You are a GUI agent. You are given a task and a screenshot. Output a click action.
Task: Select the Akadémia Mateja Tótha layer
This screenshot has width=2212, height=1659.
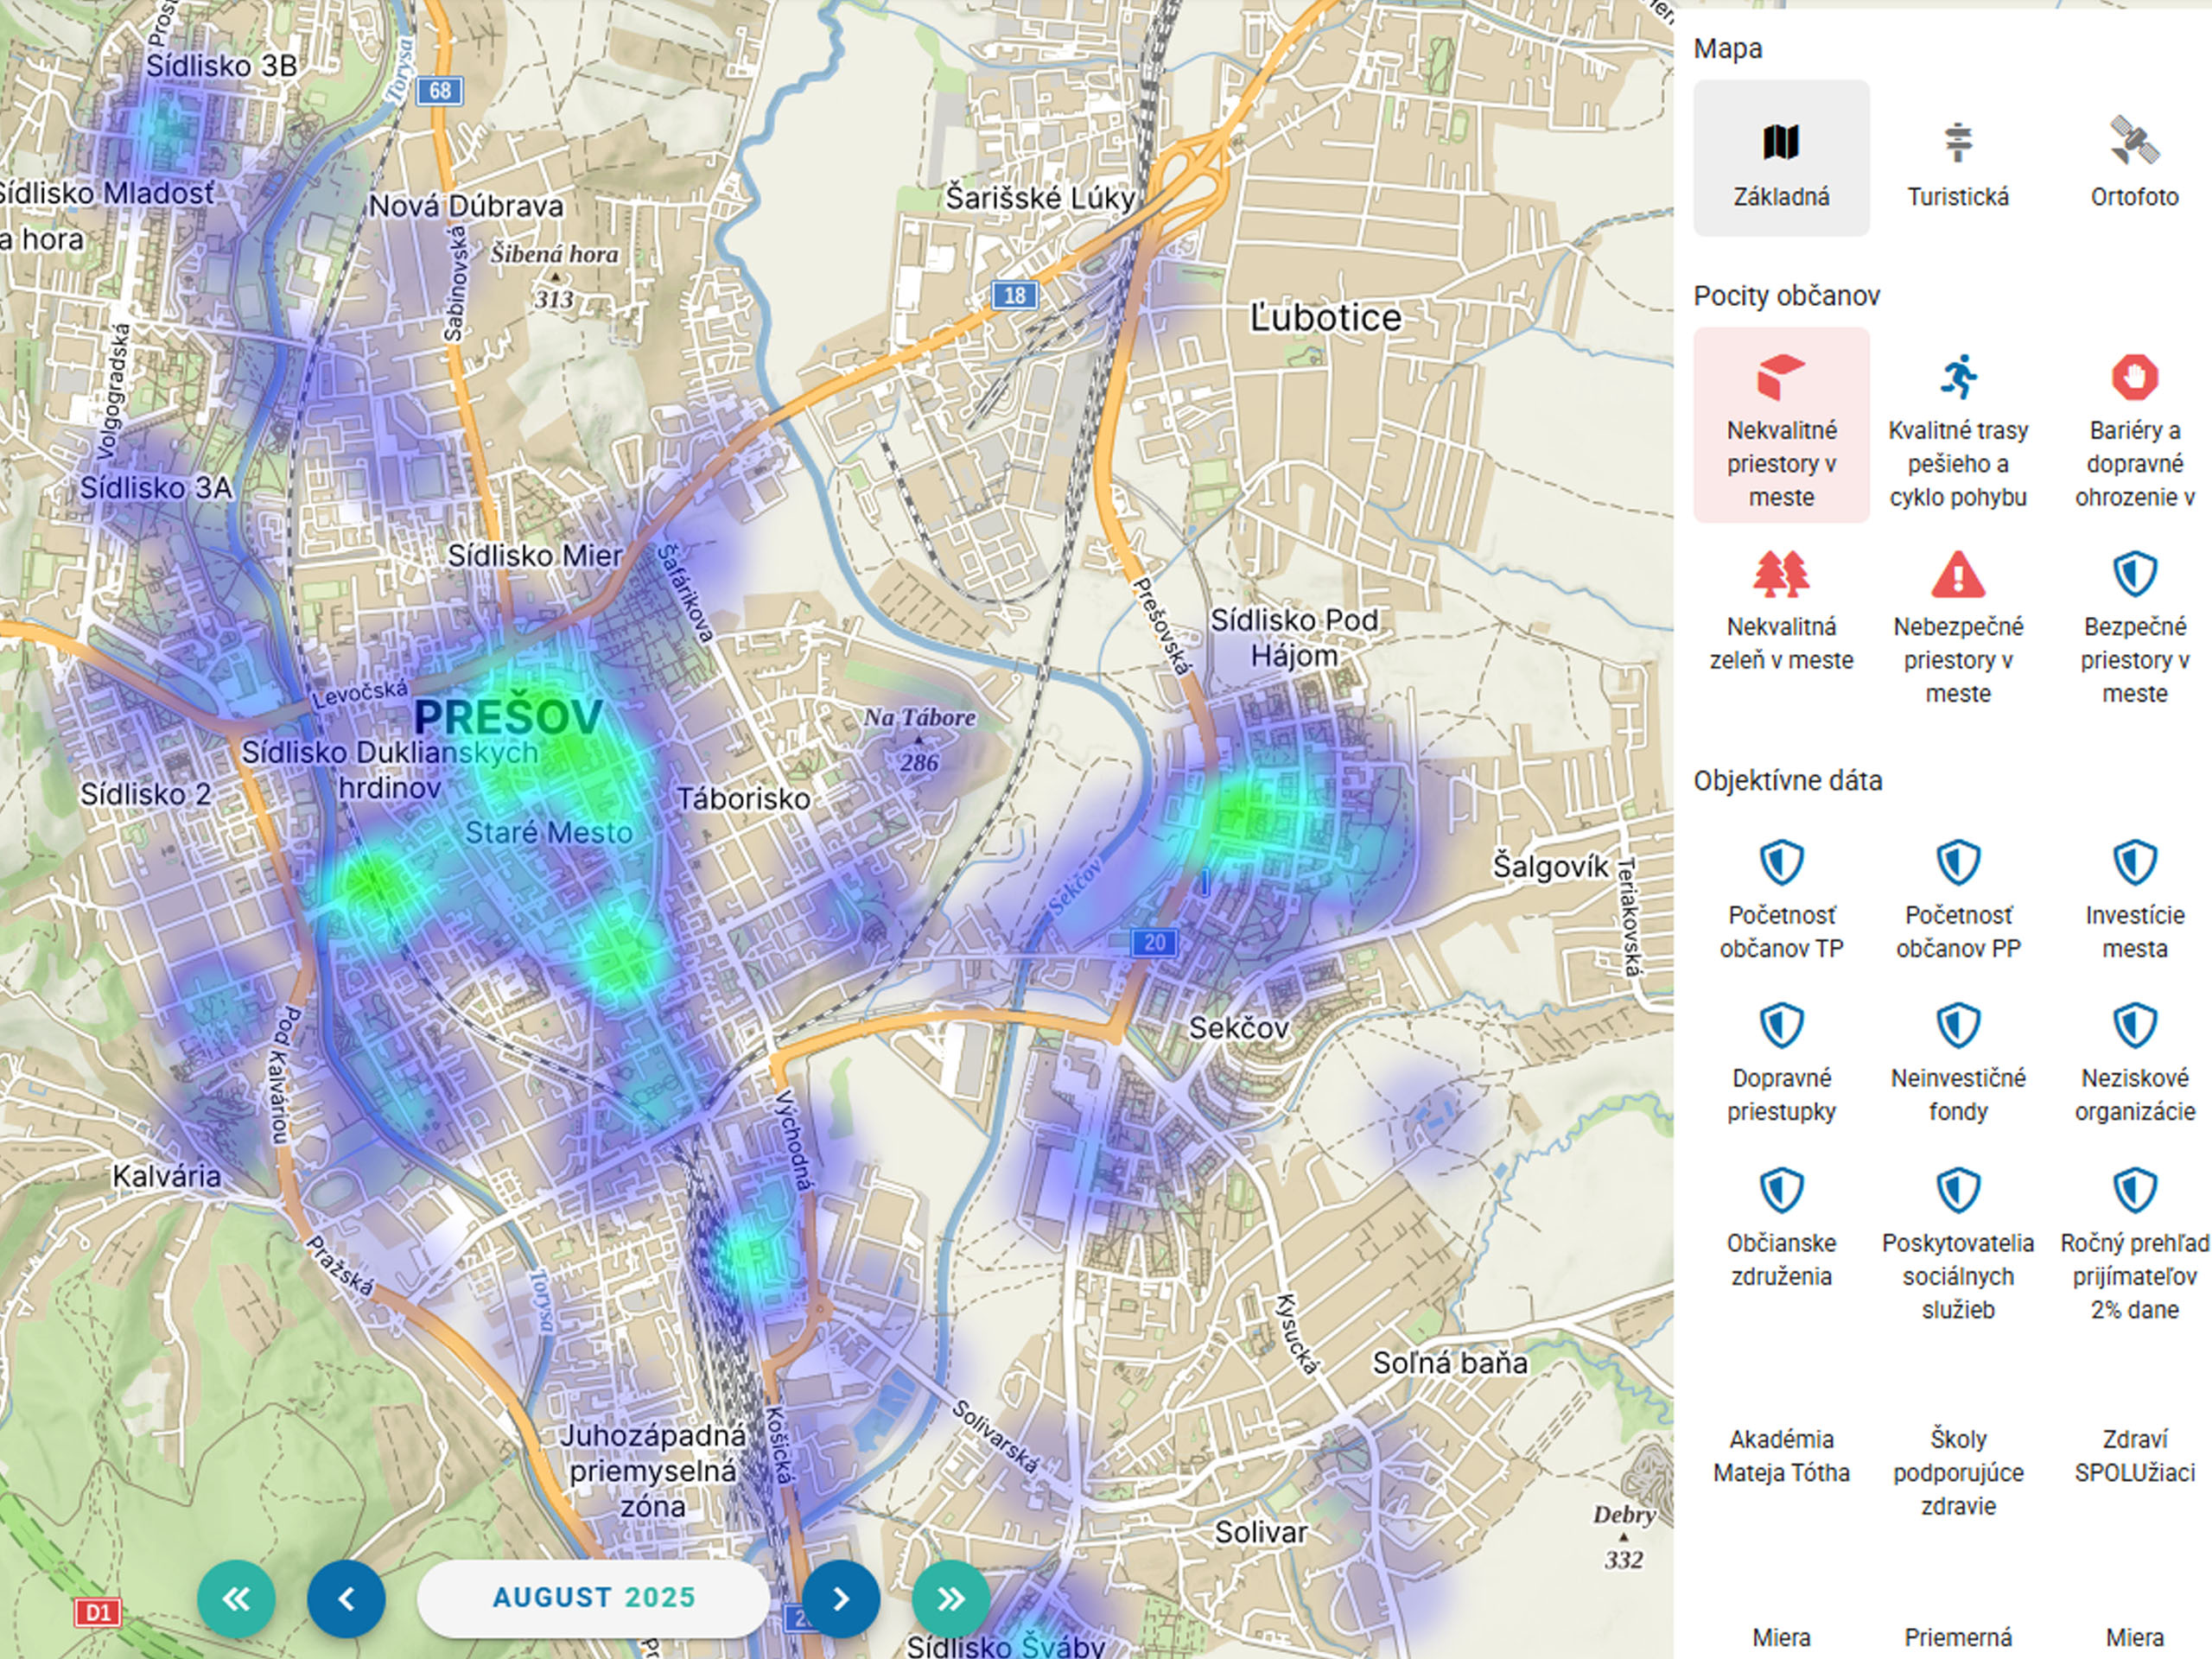pyautogui.click(x=1781, y=1456)
